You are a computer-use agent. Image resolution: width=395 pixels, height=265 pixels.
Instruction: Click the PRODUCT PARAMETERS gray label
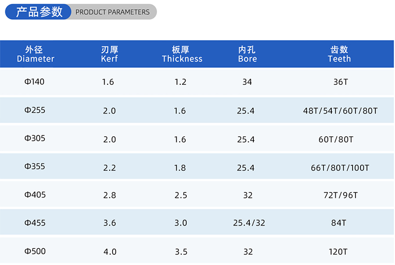(x=113, y=12)
